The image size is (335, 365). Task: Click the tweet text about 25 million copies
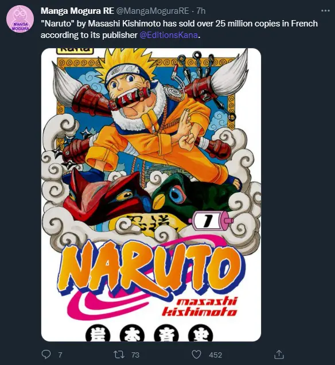pyautogui.click(x=179, y=29)
